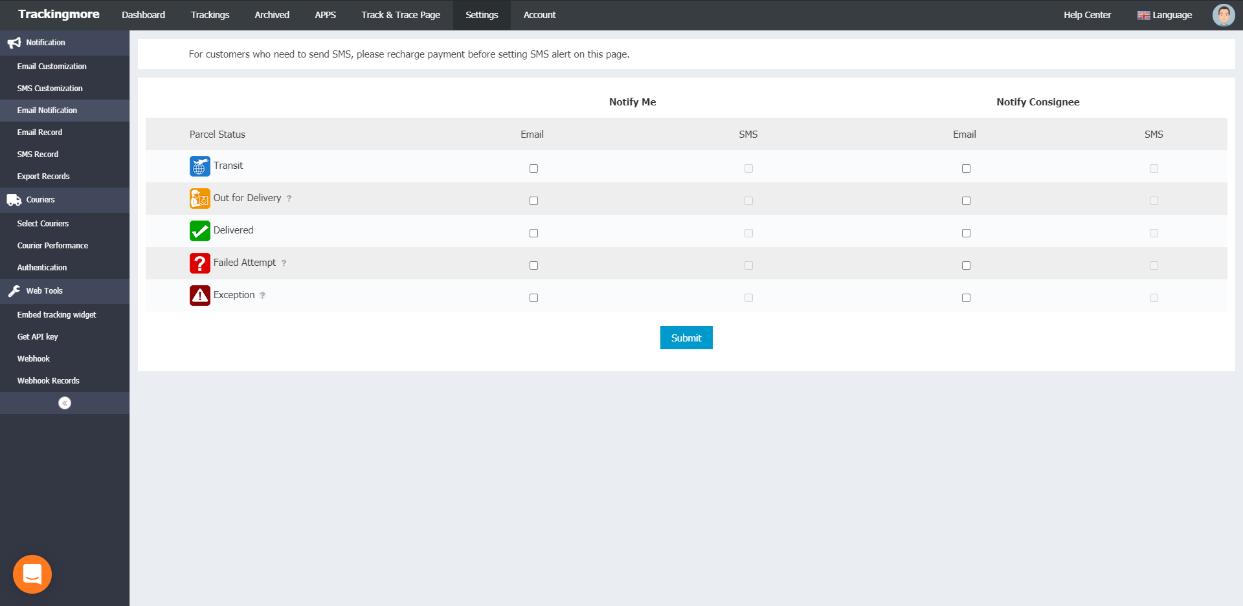Open the Track & Trace Page tab

pyautogui.click(x=401, y=15)
